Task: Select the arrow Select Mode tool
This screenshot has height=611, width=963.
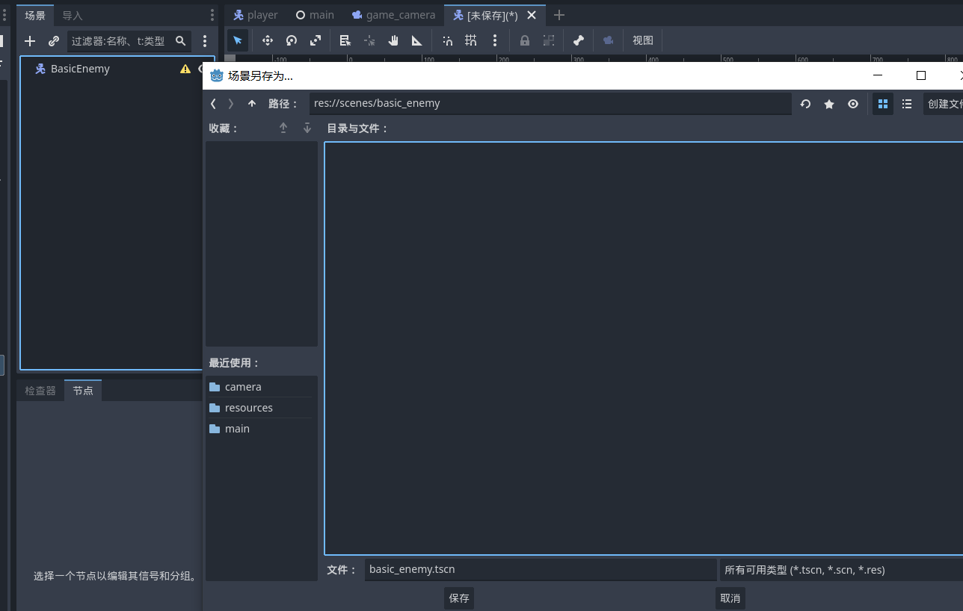Action: [238, 40]
